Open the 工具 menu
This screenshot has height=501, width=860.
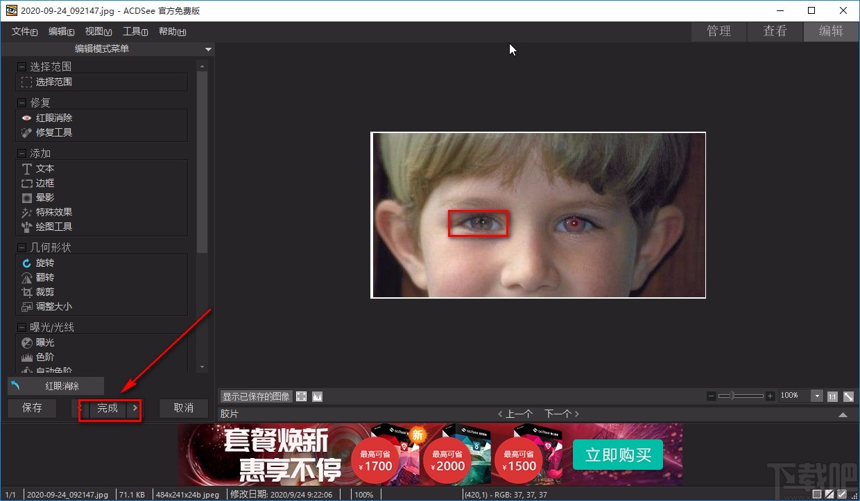pos(135,32)
